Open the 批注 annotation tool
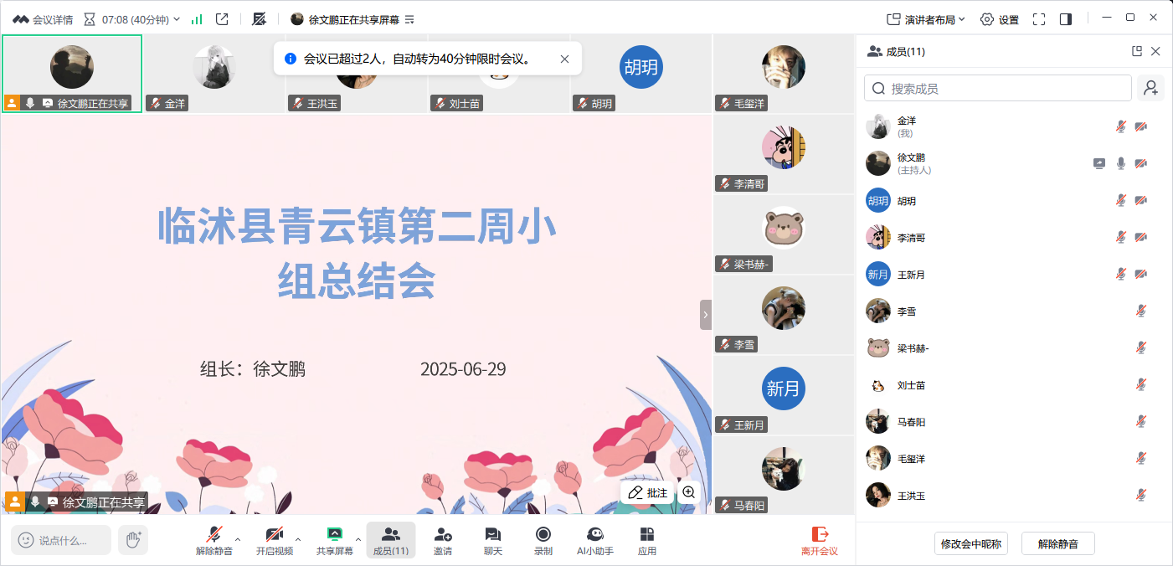This screenshot has height=566, width=1173. (x=647, y=492)
